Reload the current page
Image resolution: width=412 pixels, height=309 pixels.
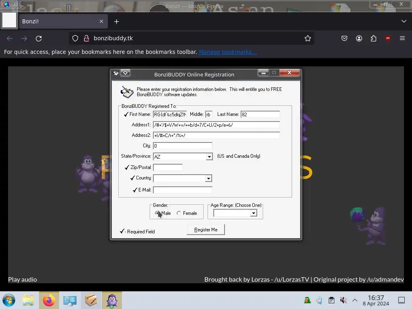(x=39, y=38)
